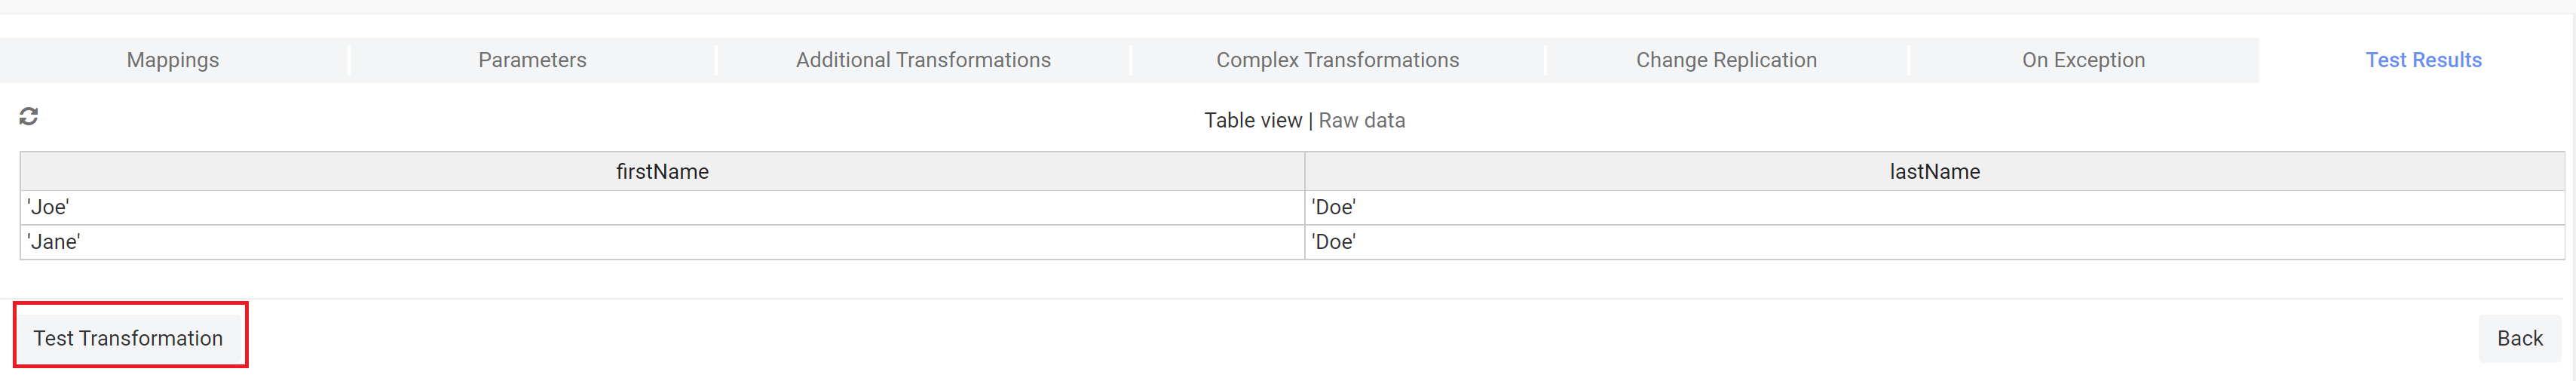Select the Change Replication tab

coord(1726,60)
